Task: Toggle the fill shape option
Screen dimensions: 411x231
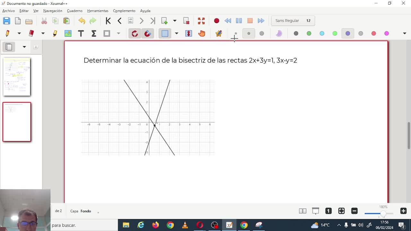Action: click(x=279, y=33)
